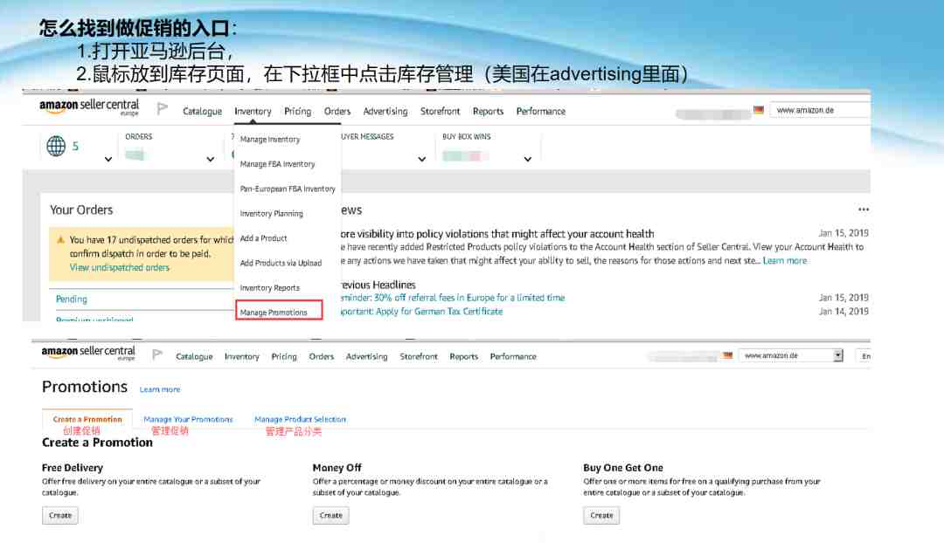Open Performance menu in upper navigation
This screenshot has width=944, height=543.
point(541,111)
